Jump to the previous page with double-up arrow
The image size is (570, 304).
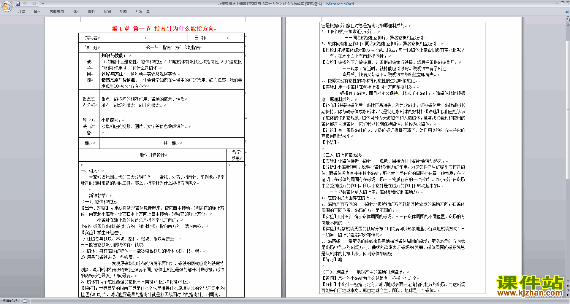coord(568,286)
